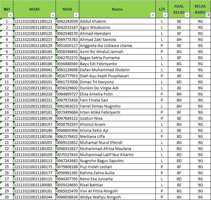
Task: Click NISM value 121133210021180041
Action: 33,70
